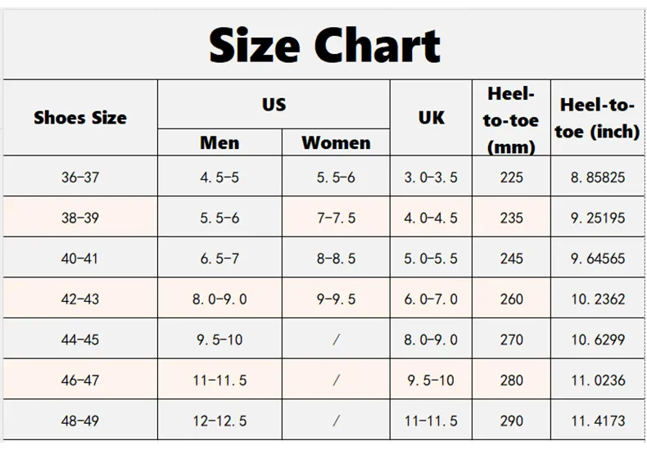Click the UK 8.0-9.0 cell

431,340
